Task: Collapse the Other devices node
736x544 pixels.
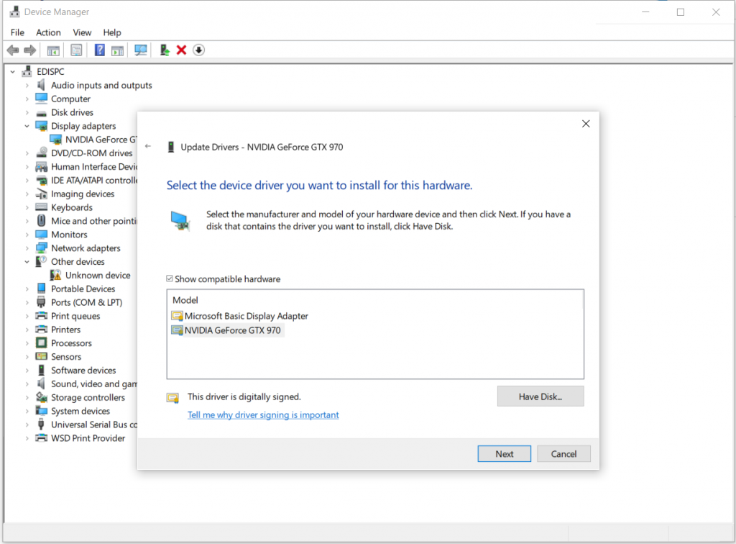Action: click(x=27, y=262)
